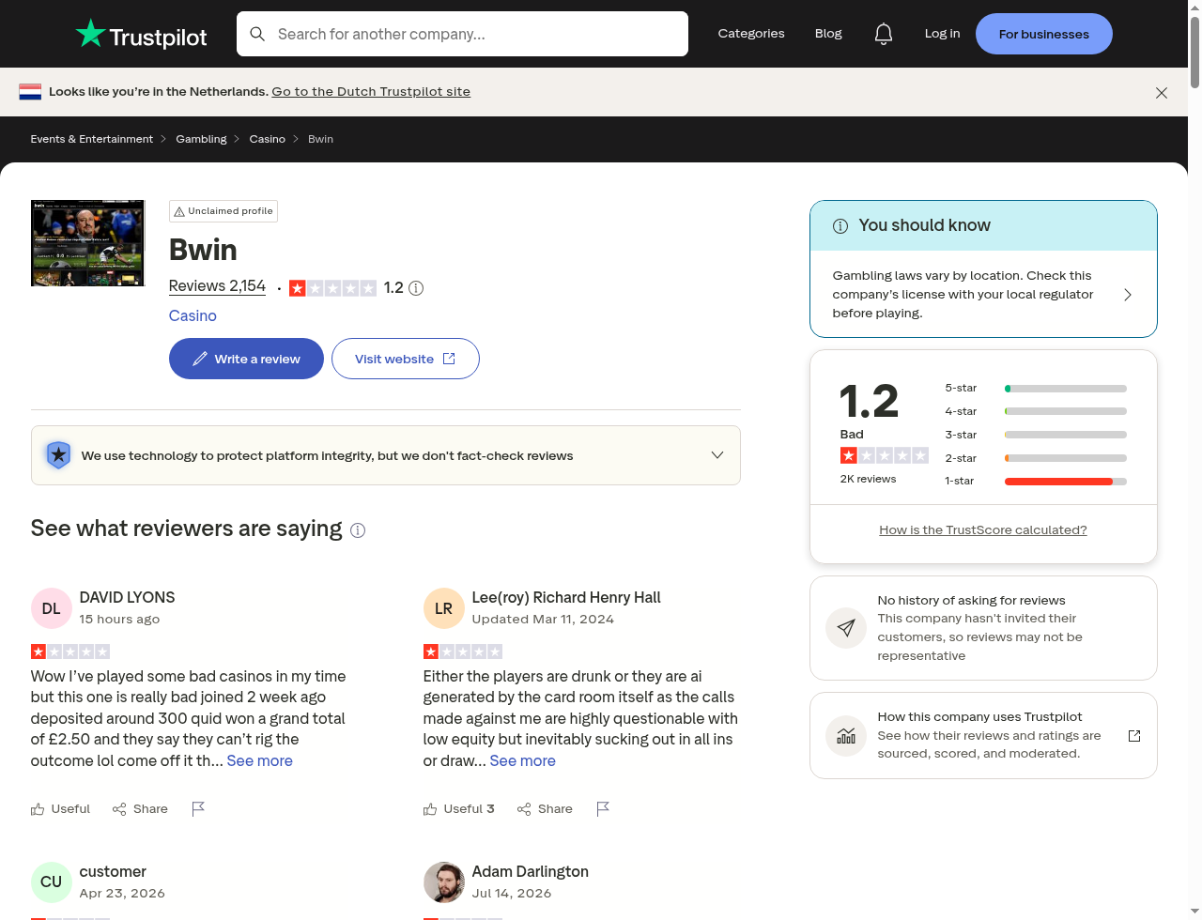Flag DAVID LYONS review
This screenshot has height=920, width=1202.
[198, 809]
